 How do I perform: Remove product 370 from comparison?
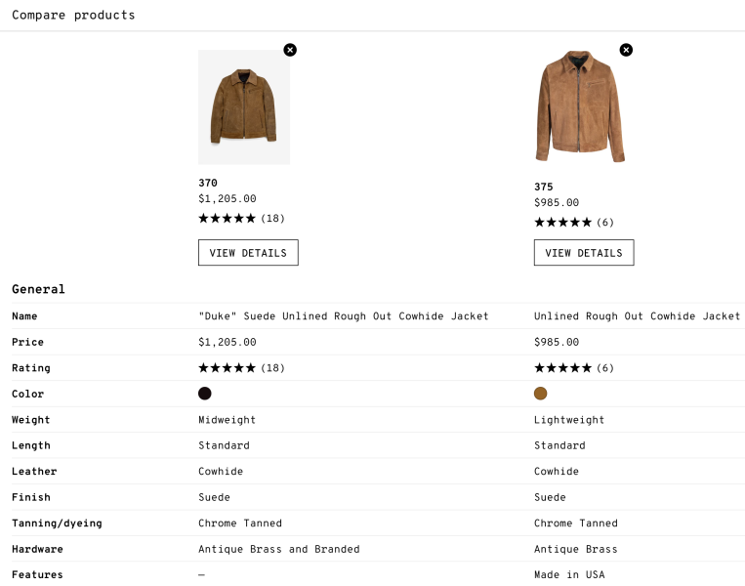click(290, 50)
